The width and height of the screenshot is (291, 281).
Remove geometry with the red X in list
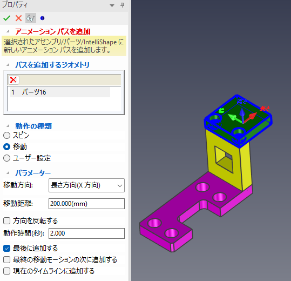pyautogui.click(x=13, y=80)
